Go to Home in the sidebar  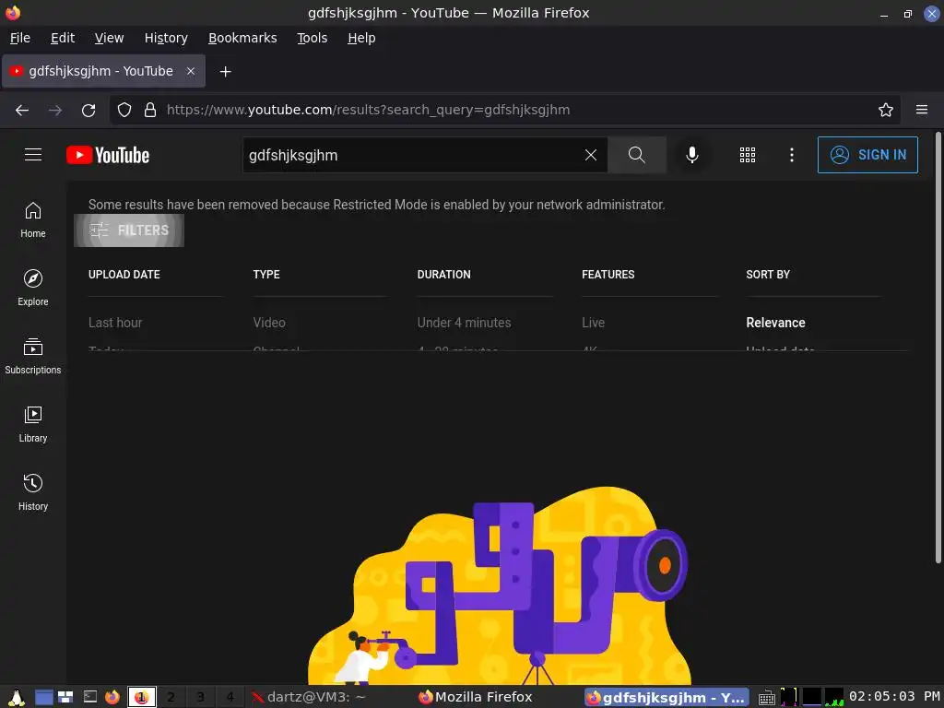point(33,219)
